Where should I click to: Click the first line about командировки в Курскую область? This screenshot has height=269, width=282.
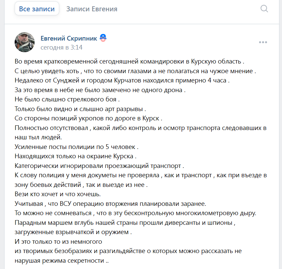pyautogui.click(x=129, y=62)
